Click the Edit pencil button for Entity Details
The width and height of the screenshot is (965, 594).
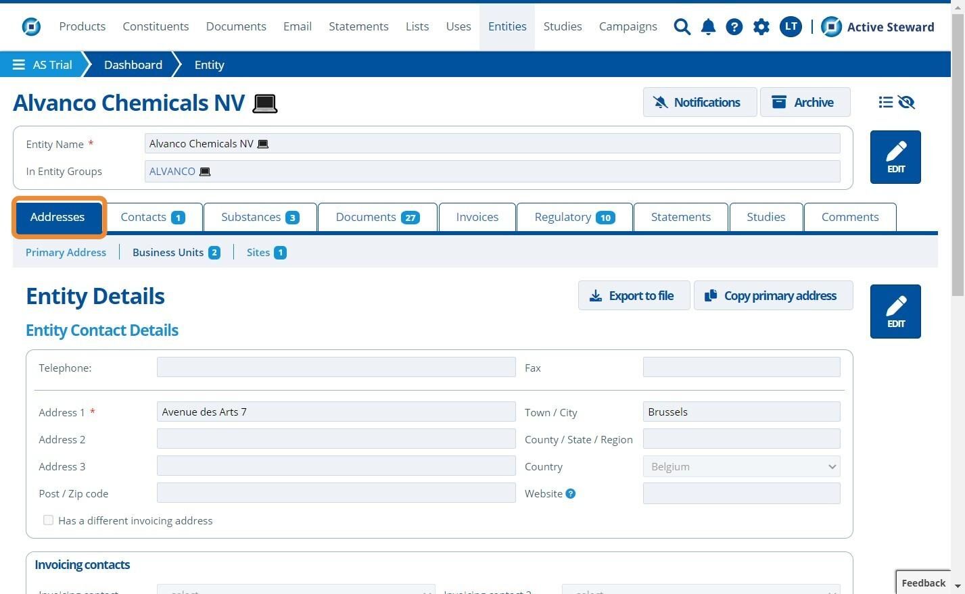tap(895, 312)
